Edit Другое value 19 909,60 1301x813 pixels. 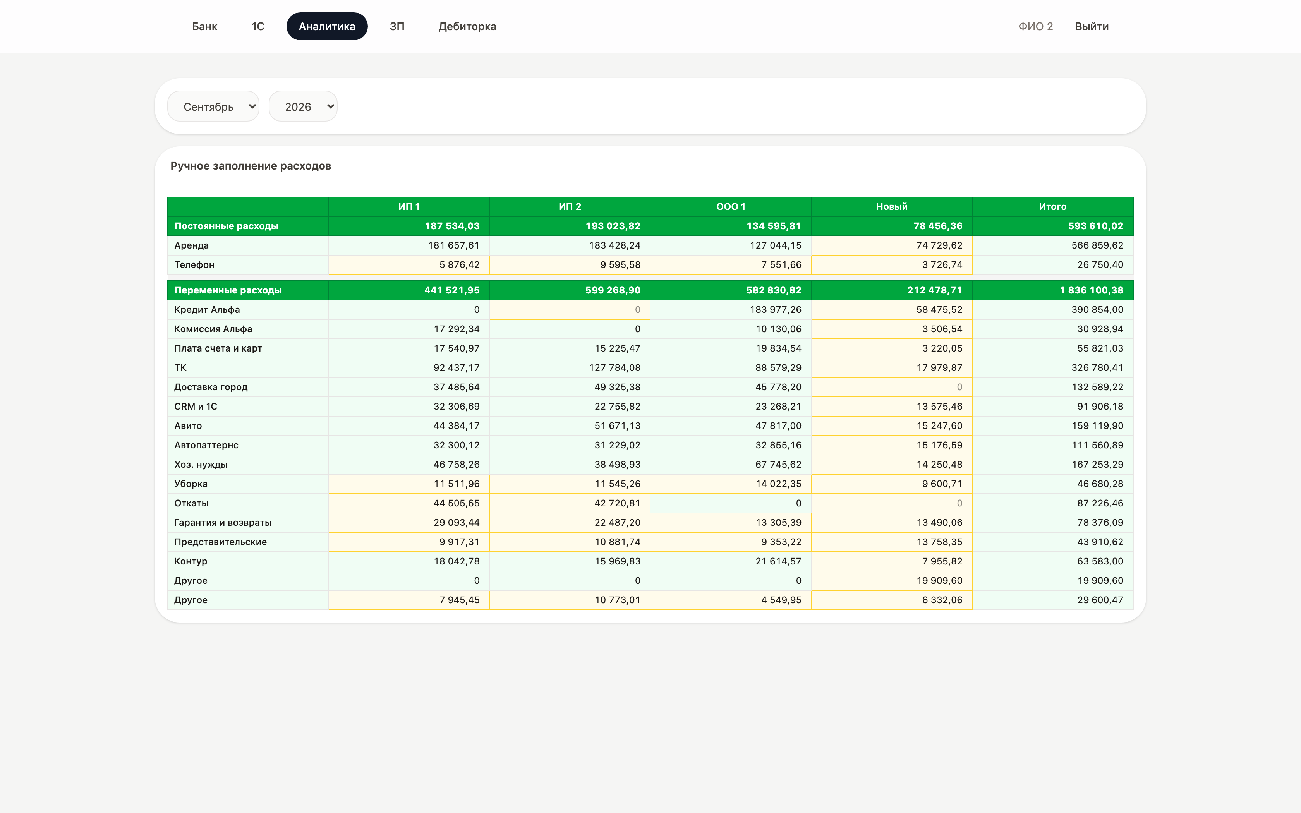tap(891, 581)
